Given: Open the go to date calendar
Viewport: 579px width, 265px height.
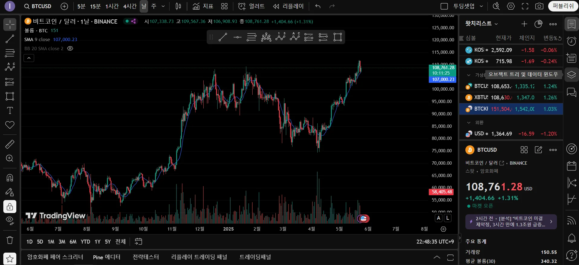Looking at the screenshot, I should (x=138, y=241).
